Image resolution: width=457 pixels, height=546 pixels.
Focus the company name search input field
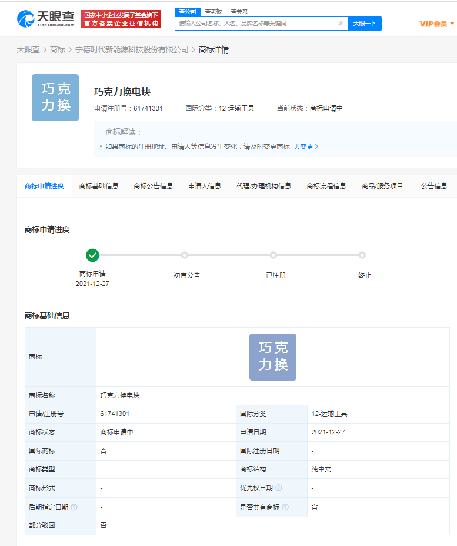256,24
